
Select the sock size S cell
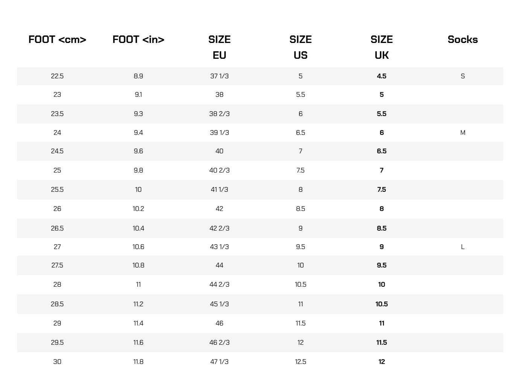click(463, 76)
